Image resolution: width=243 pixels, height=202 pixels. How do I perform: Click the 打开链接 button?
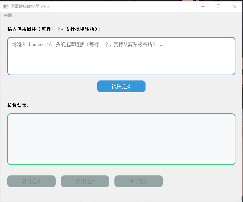click(85, 181)
